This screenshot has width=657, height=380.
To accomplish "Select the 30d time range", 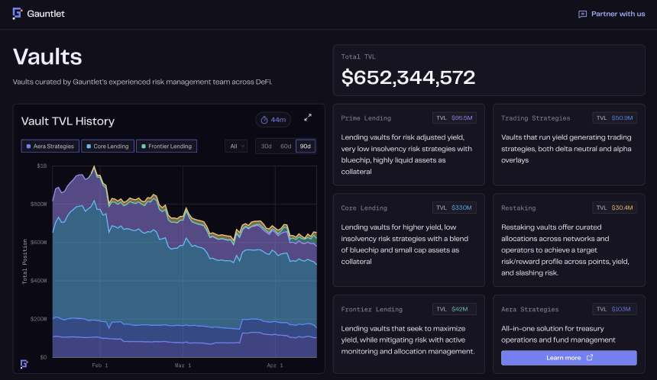I will click(x=266, y=146).
